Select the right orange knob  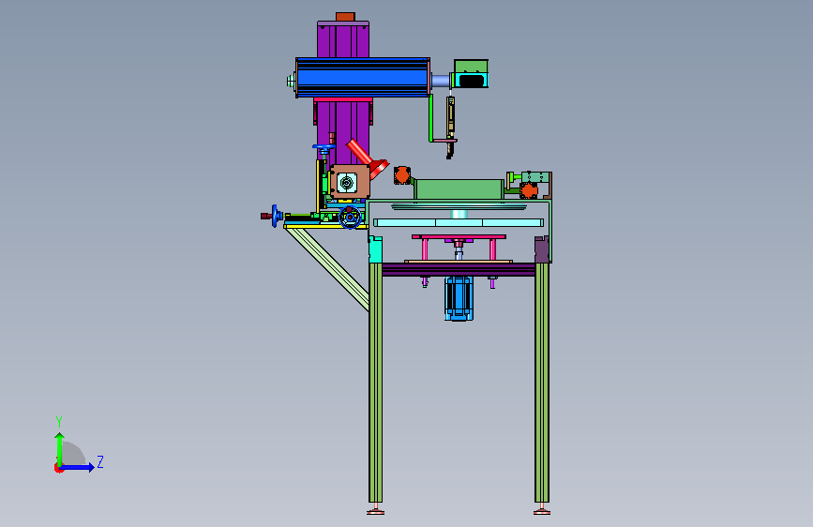[529, 190]
